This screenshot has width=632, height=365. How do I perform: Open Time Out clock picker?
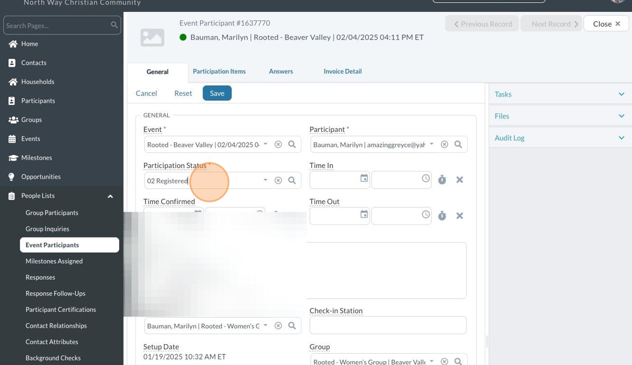point(425,214)
